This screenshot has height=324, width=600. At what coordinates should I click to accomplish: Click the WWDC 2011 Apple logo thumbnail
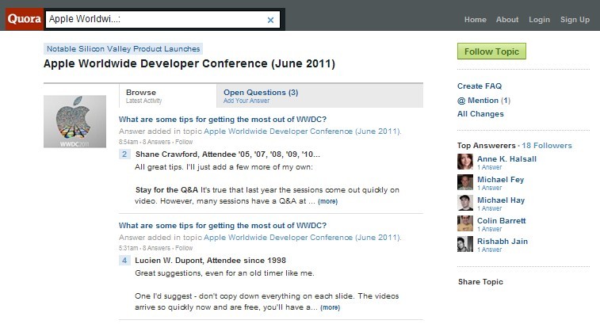pyautogui.click(x=75, y=121)
